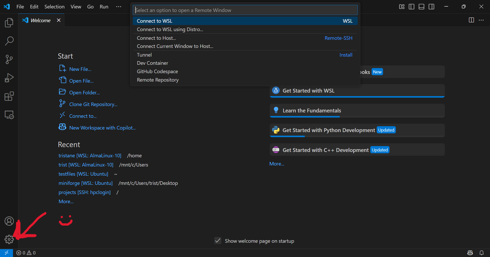Open the Explorer view in activity bar
This screenshot has width=490, height=257.
pyautogui.click(x=9, y=23)
